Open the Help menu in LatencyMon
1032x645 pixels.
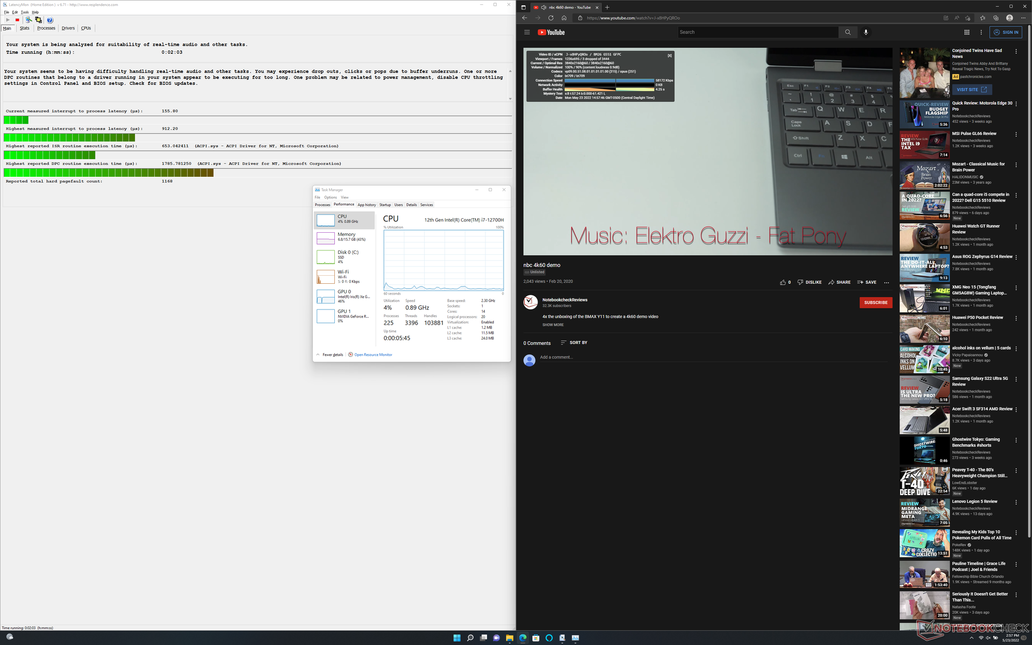[x=35, y=12]
